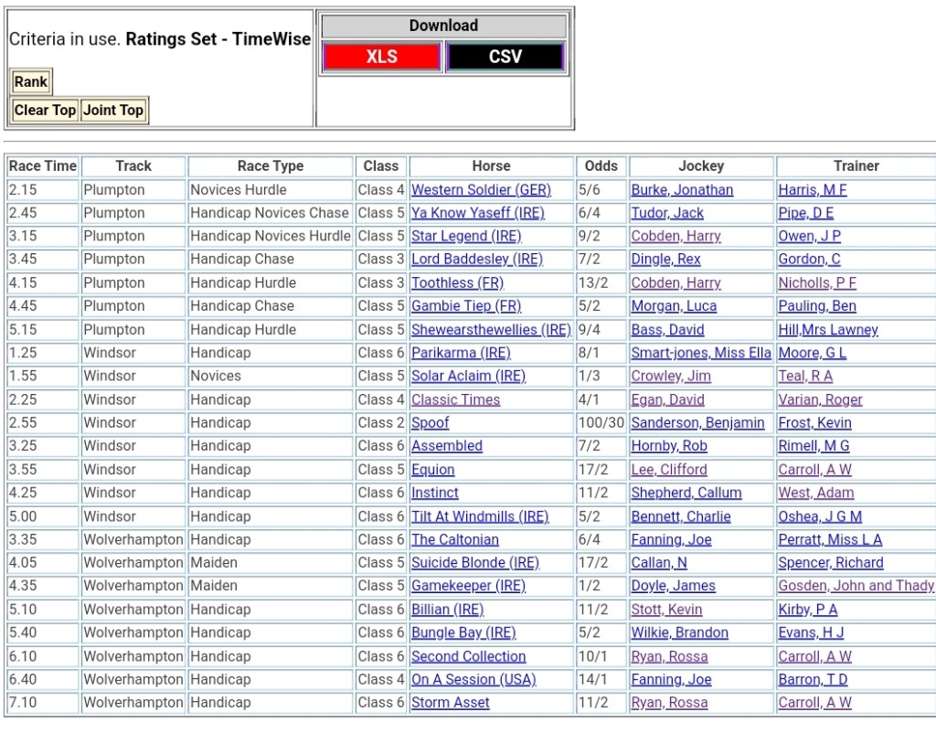Select jockey Burke, Jonathan
Image resolution: width=936 pixels, height=733 pixels.
682,190
